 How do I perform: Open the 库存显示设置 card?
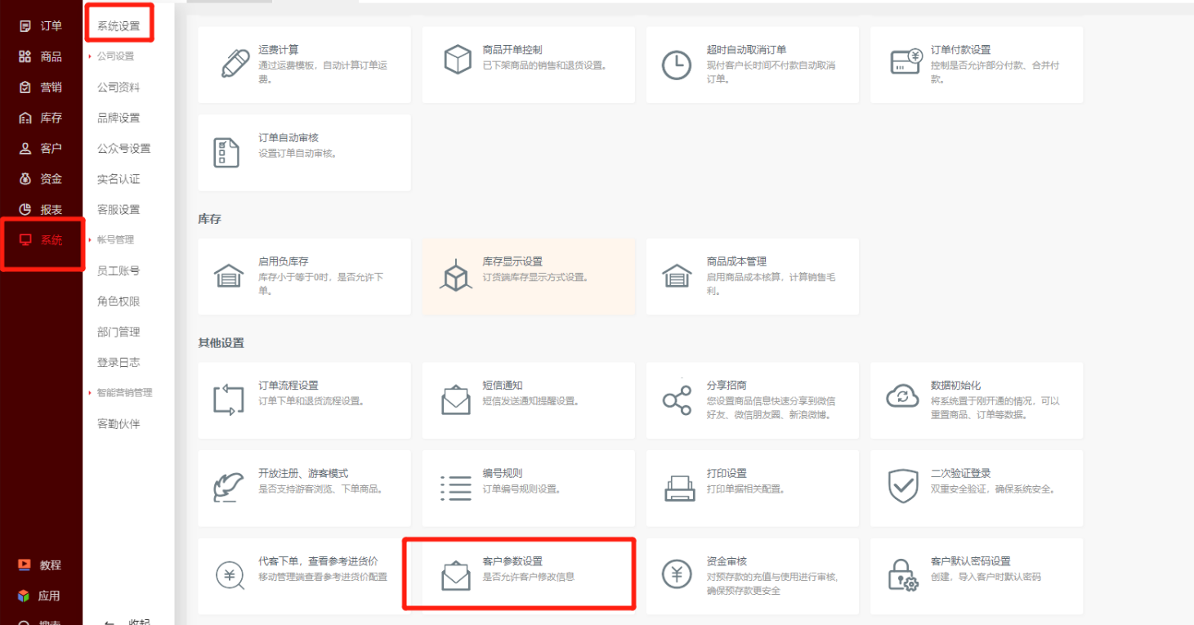[528, 277]
